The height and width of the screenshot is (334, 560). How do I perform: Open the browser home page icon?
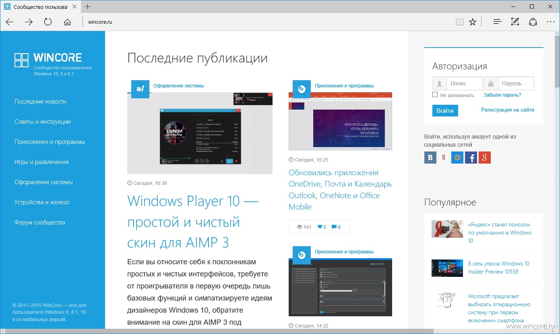(x=67, y=22)
